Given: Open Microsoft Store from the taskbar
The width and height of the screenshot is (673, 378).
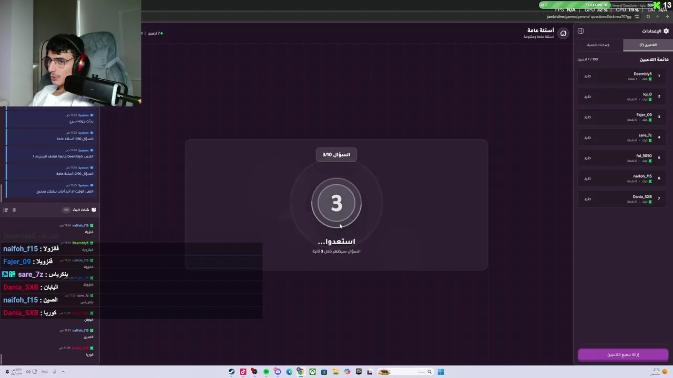Looking at the screenshot, I should tap(324, 372).
